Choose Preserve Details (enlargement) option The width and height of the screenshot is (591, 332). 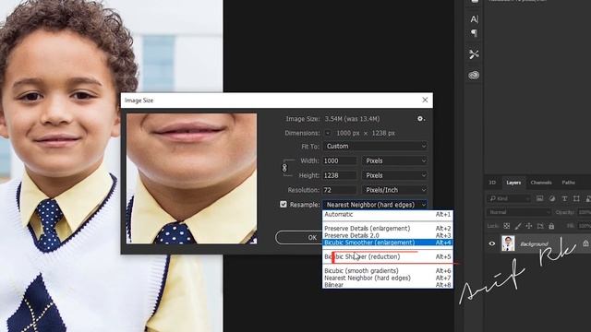[x=388, y=229]
